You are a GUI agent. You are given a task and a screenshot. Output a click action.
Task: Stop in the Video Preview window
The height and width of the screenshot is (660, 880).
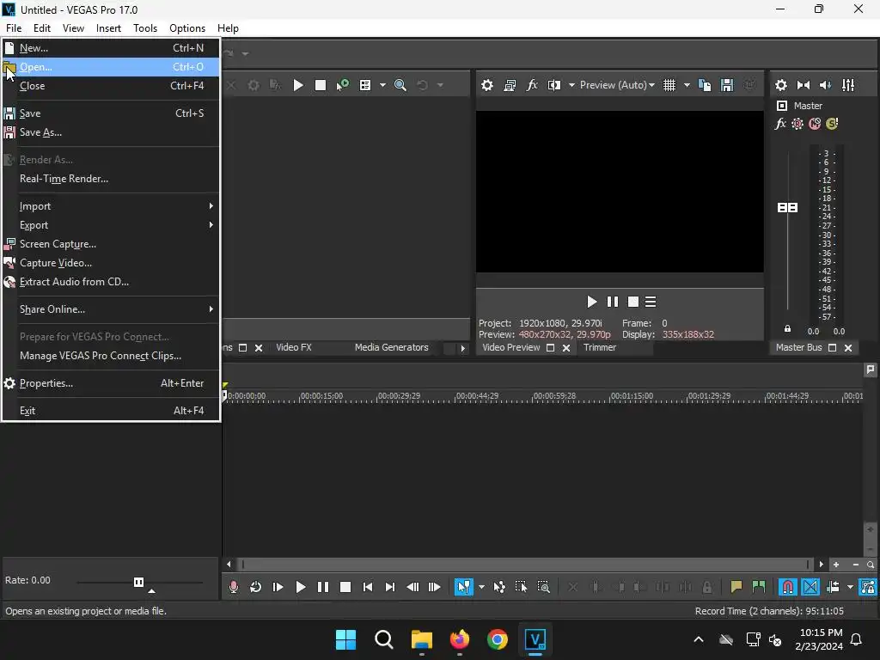(x=633, y=302)
